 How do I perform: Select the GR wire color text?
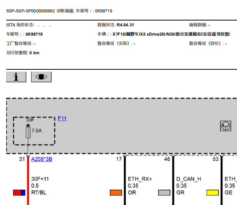180,193
